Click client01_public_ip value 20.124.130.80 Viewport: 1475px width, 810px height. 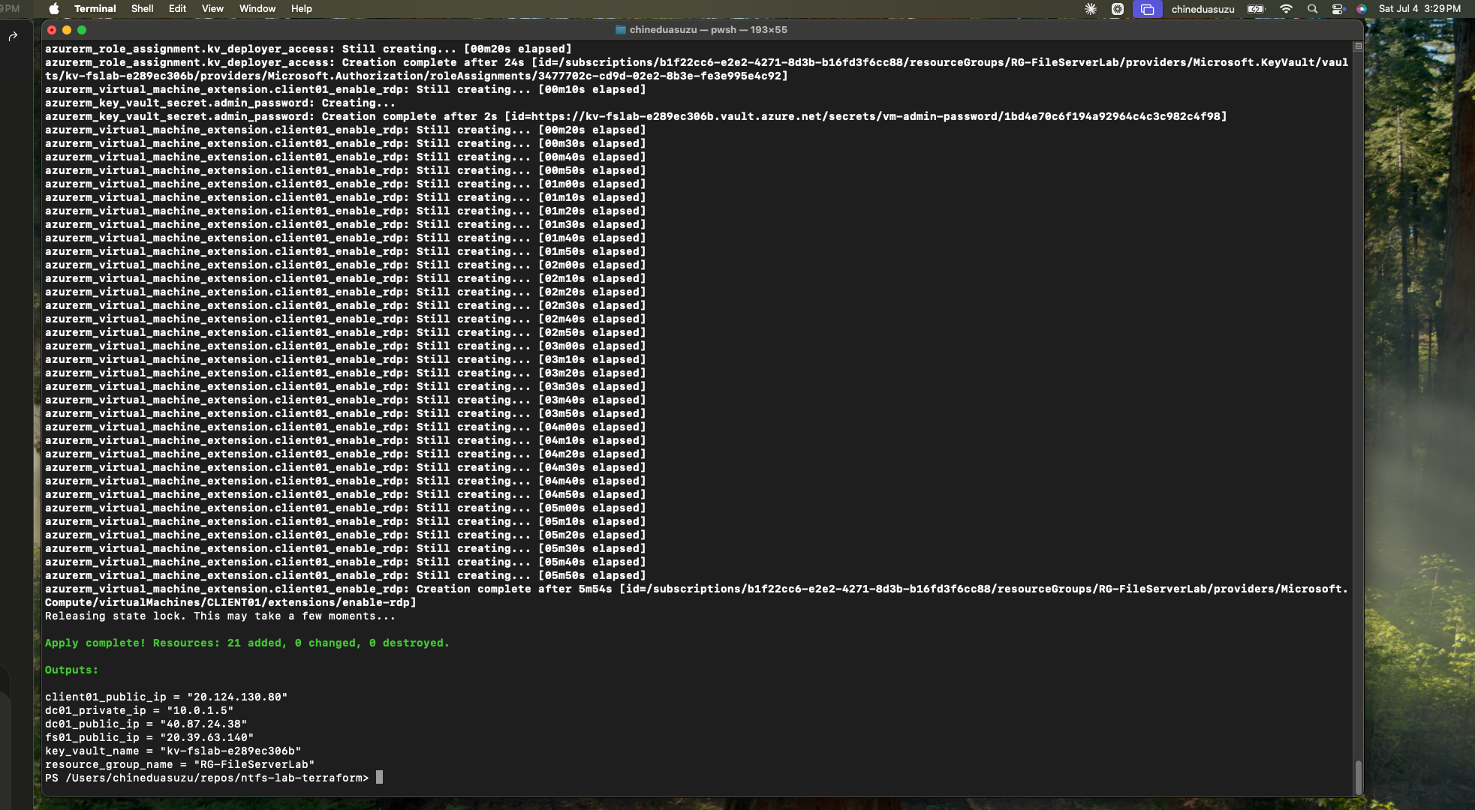pyautogui.click(x=237, y=697)
